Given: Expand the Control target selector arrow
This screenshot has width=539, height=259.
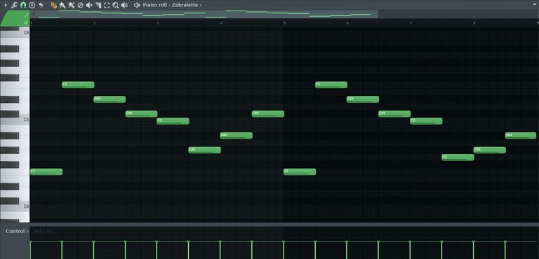Looking at the screenshot, I should point(27,231).
